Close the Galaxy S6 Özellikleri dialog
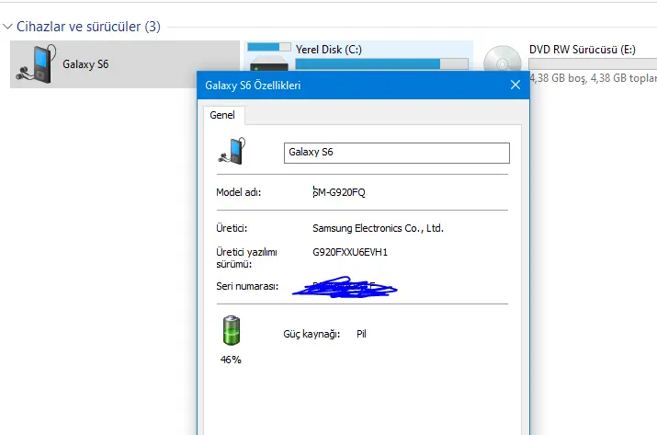The image size is (657, 435). 515,86
